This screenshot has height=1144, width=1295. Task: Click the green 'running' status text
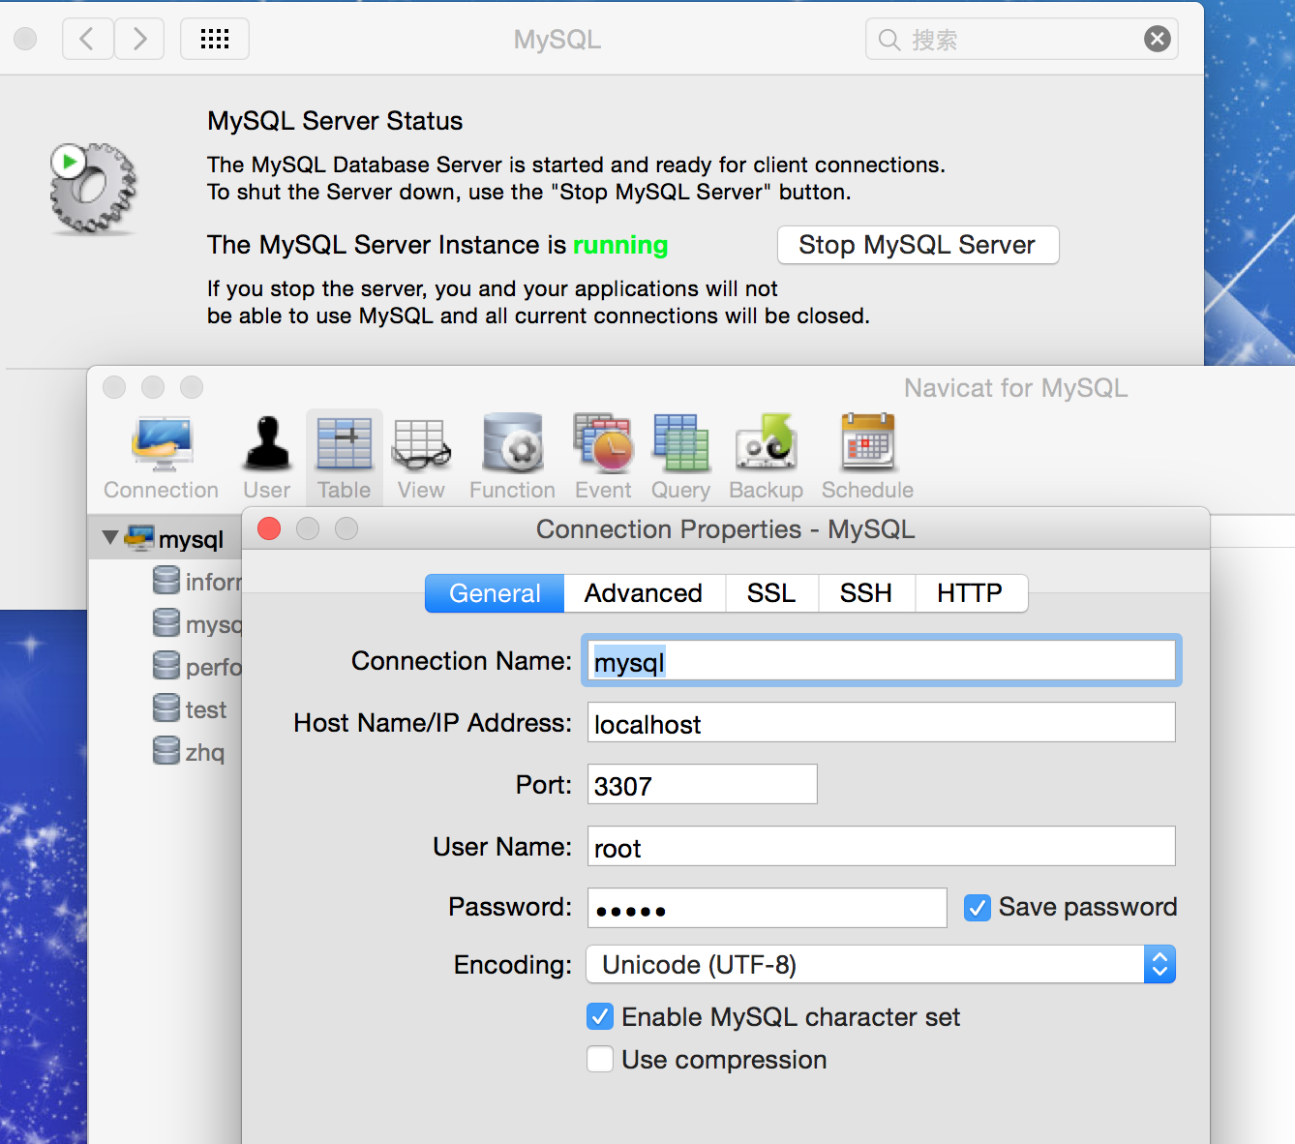620,245
